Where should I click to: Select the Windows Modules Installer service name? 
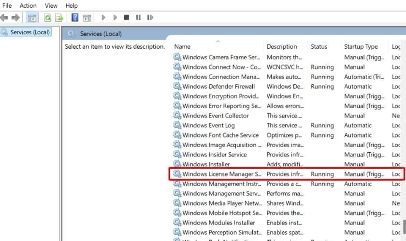(219, 223)
